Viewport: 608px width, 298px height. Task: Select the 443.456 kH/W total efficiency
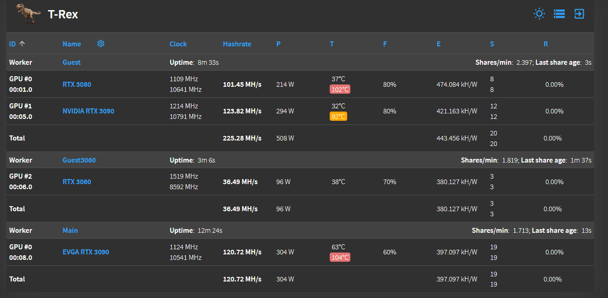pyautogui.click(x=457, y=138)
